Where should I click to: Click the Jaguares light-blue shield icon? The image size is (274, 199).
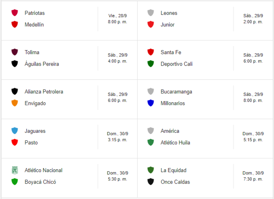[x=15, y=131]
